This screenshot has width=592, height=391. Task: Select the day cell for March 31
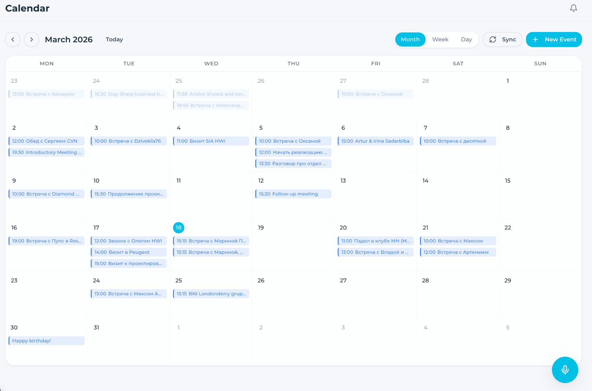[129, 341]
